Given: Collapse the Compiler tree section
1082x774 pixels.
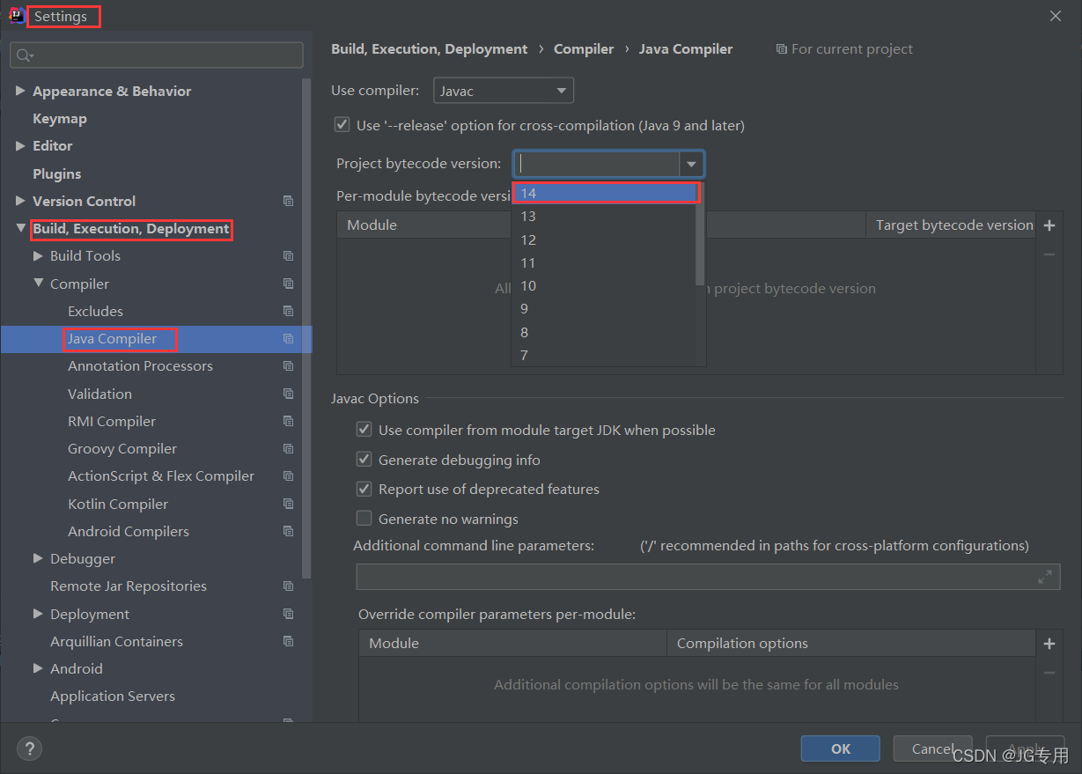Looking at the screenshot, I should 36,284.
